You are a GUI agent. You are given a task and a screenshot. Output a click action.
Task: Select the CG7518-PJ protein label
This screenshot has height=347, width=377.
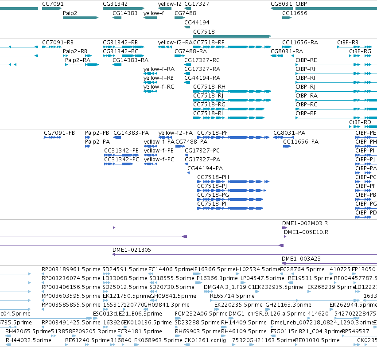click(212, 186)
